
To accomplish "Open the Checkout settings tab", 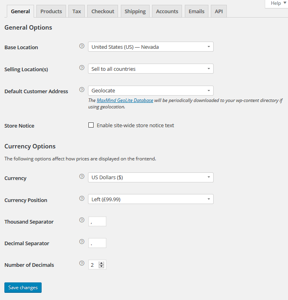I will [x=103, y=11].
